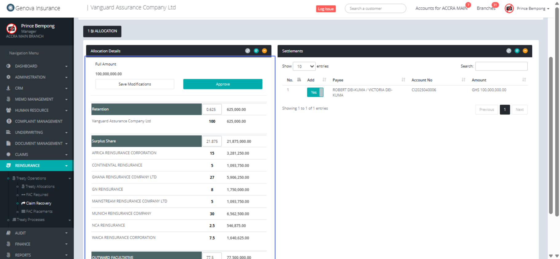This screenshot has height=259, width=560.
Task: Toggle the Yes switch for Robert Dei-Kuma
Action: (x=315, y=92)
